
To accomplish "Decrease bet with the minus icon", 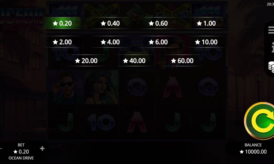I will click(x=1, y=148).
